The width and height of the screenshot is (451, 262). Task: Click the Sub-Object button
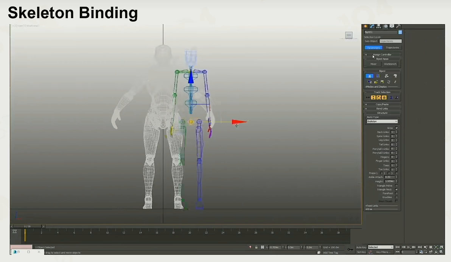371,41
